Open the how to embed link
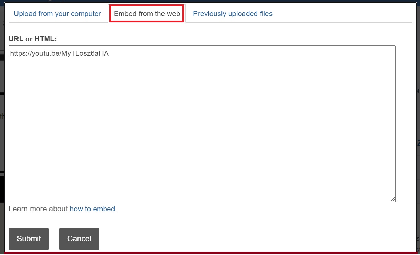Image resolution: width=420 pixels, height=255 pixels. tap(93, 209)
